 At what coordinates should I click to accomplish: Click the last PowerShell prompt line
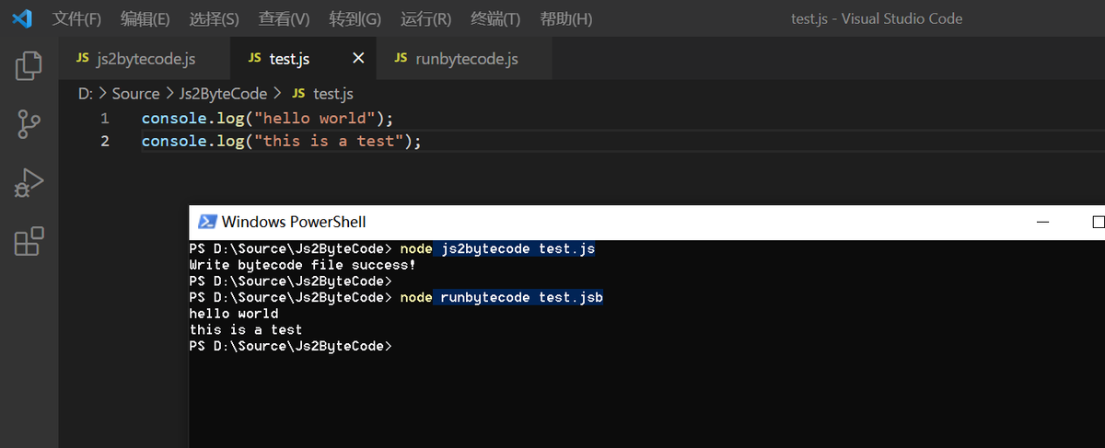[291, 346]
